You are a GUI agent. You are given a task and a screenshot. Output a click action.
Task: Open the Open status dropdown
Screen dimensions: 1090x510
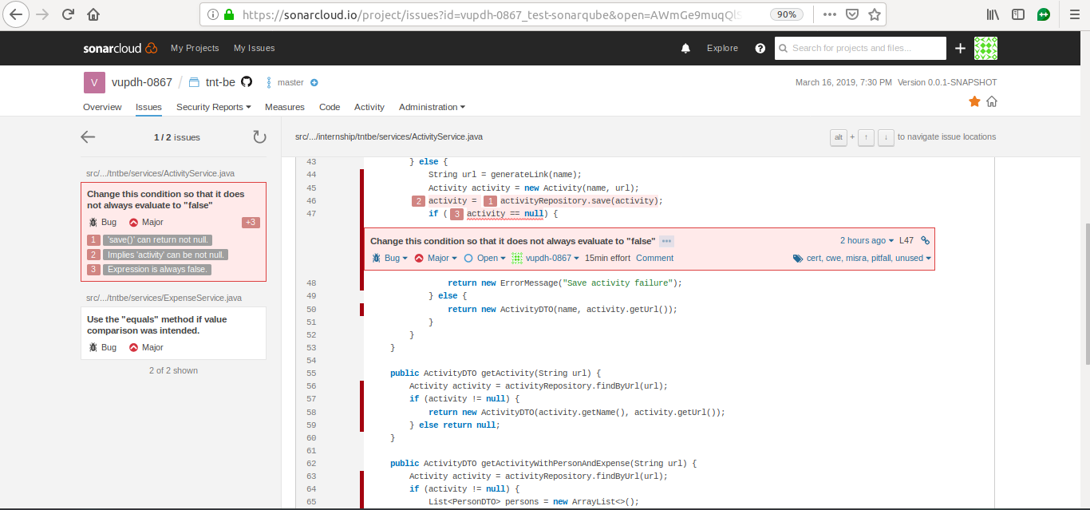click(x=484, y=258)
